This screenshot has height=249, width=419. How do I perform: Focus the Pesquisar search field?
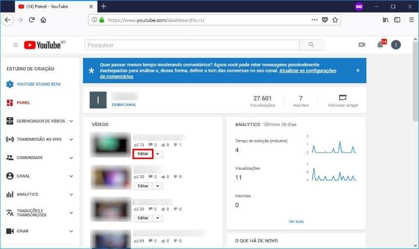tap(192, 45)
